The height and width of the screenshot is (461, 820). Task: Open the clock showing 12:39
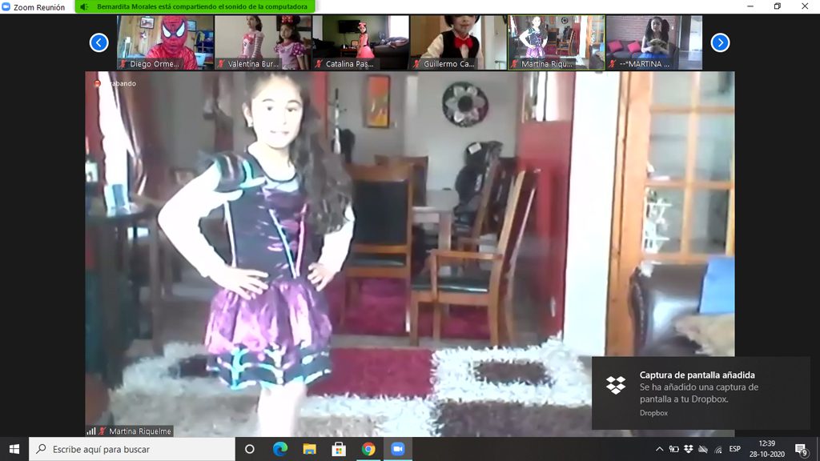pyautogui.click(x=767, y=449)
